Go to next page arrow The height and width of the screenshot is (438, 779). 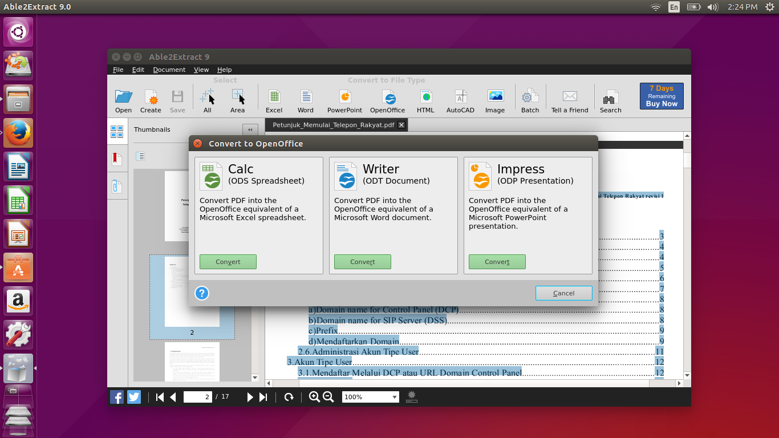[250, 397]
